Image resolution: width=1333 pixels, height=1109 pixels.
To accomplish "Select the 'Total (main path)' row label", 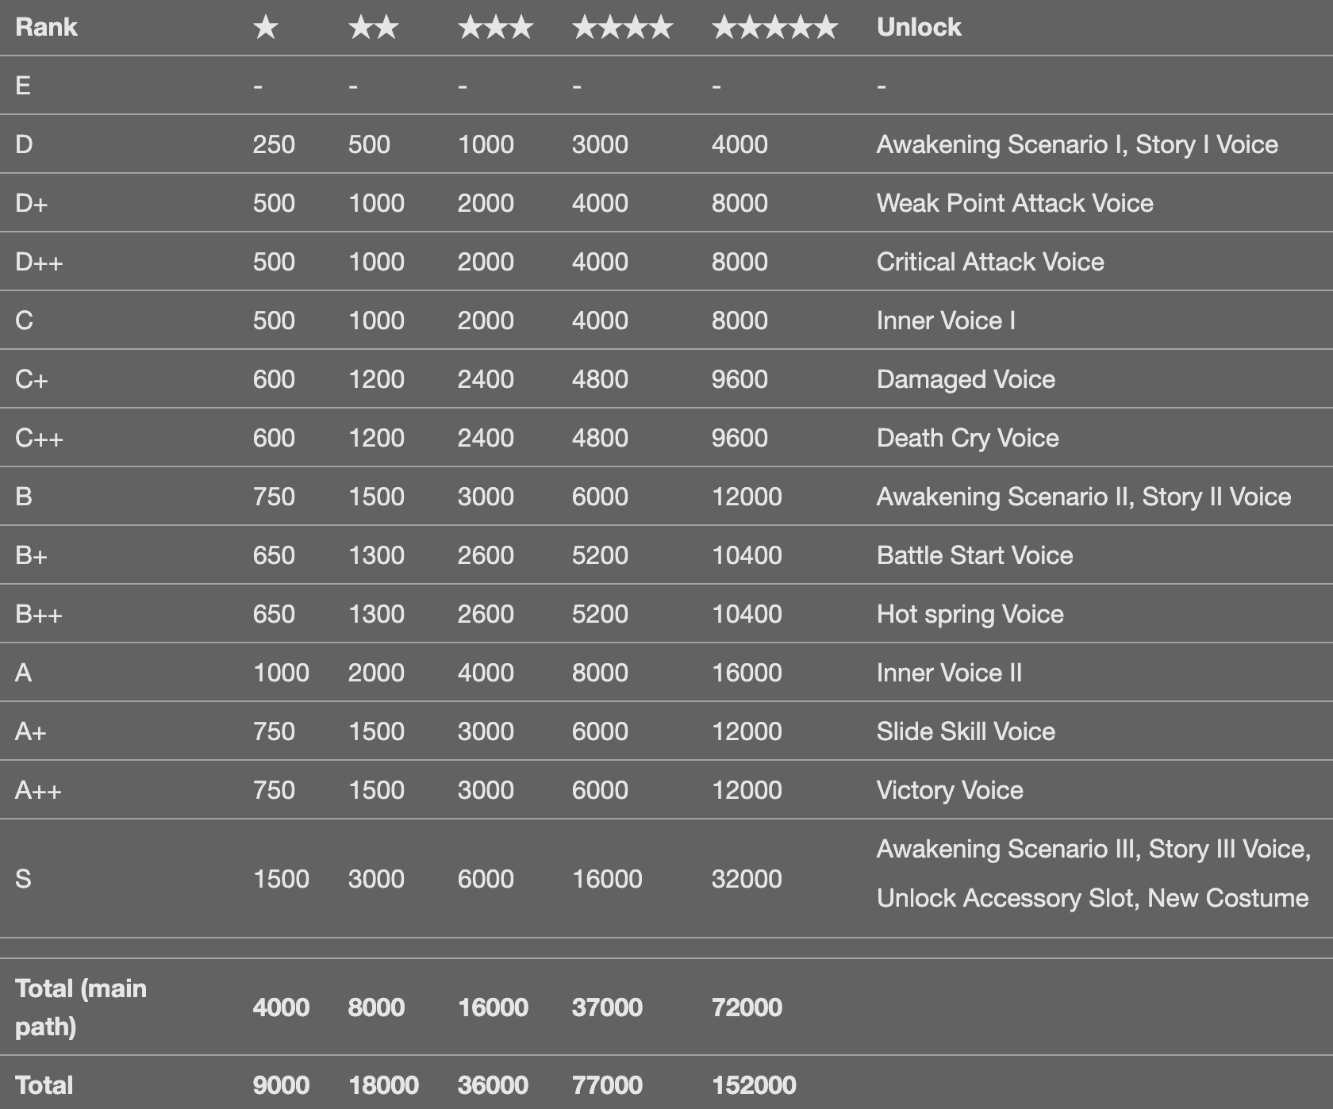I will click(80, 1007).
